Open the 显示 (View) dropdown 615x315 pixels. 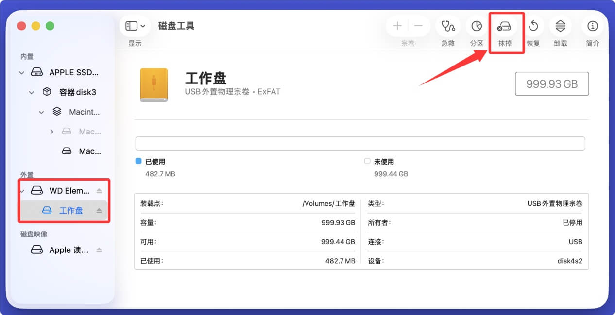pos(135,25)
